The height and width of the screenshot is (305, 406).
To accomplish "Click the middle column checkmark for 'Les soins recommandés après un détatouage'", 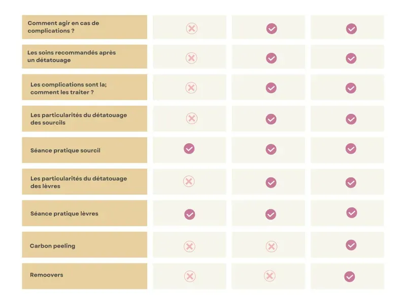I will click(x=272, y=58).
